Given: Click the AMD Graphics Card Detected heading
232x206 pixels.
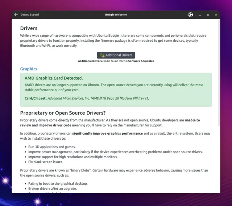Looking at the screenshot, I should (x=54, y=78).
